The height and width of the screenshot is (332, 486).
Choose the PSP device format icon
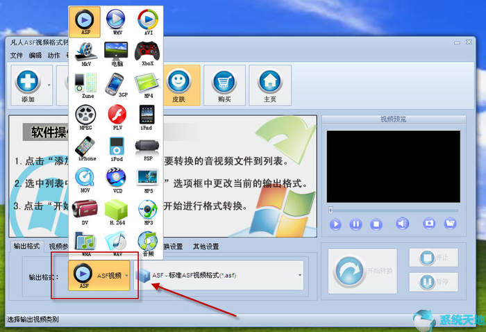pos(146,148)
